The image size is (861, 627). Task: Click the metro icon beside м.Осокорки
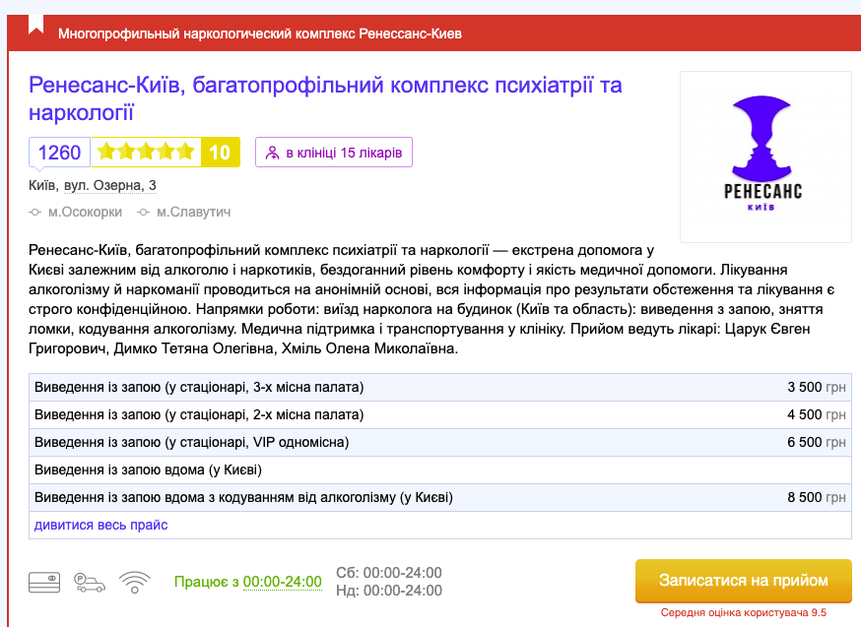[36, 212]
